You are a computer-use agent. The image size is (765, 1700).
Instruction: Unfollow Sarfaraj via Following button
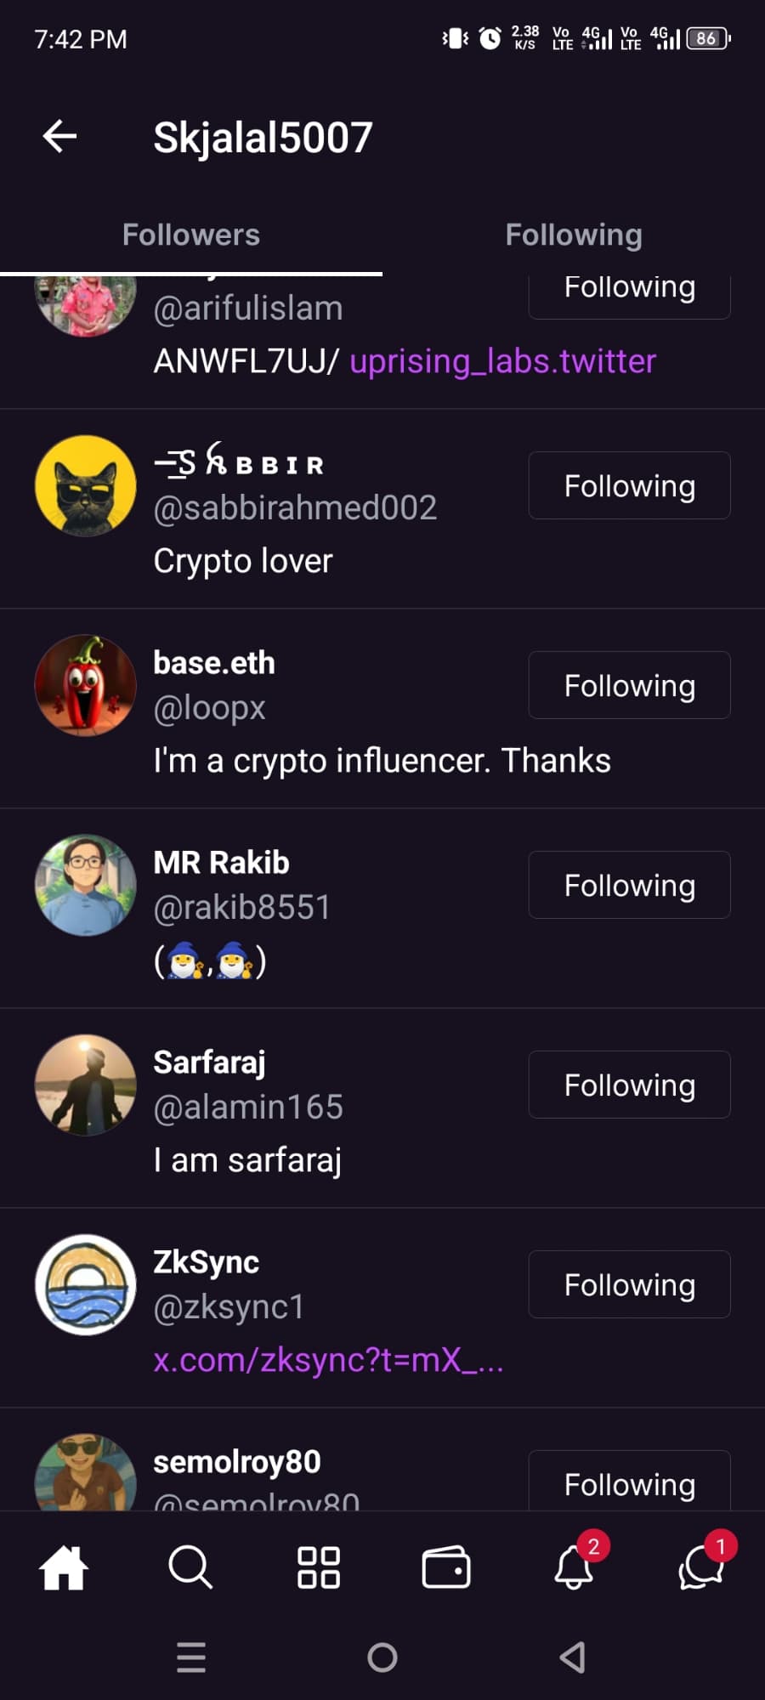[x=629, y=1085]
